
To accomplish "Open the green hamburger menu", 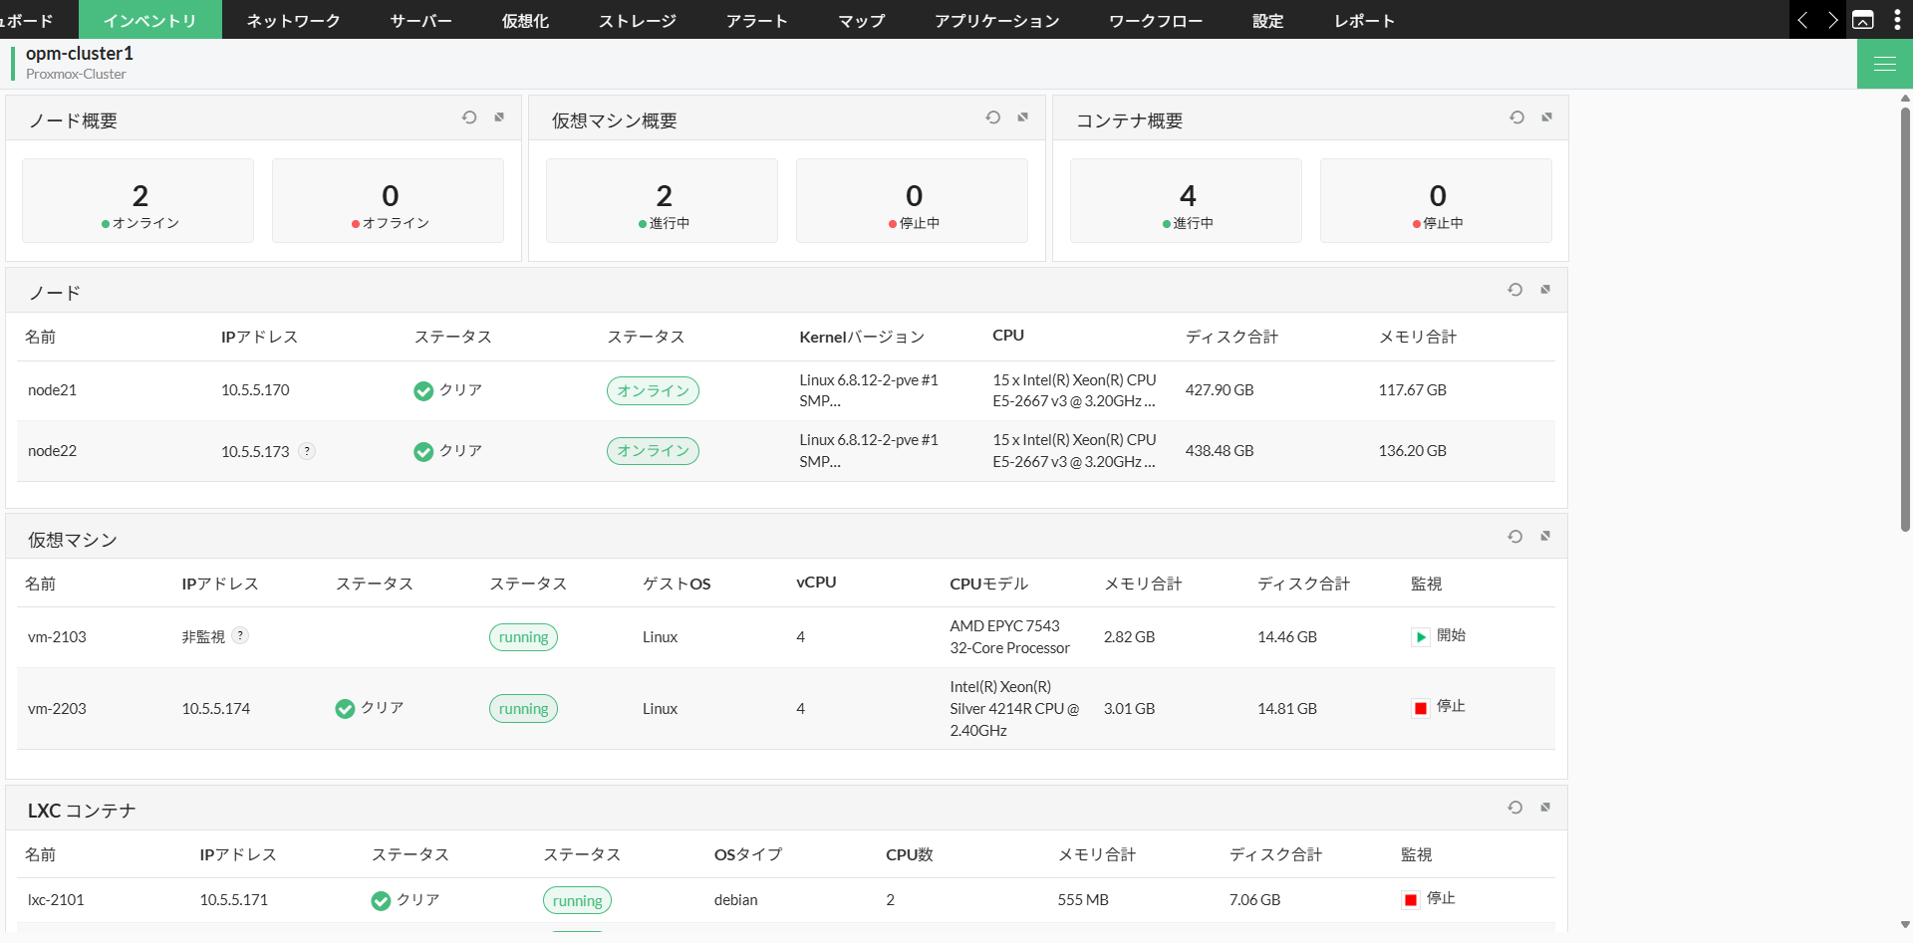I will click(x=1885, y=64).
